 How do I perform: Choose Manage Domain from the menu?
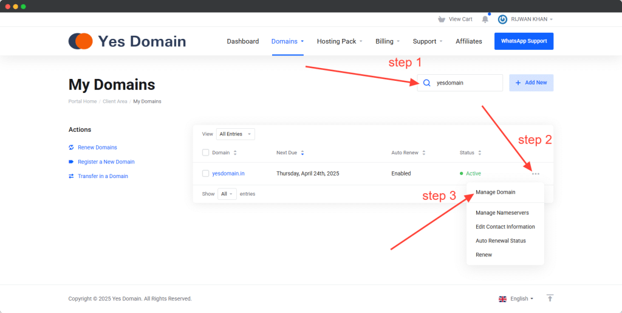(496, 192)
